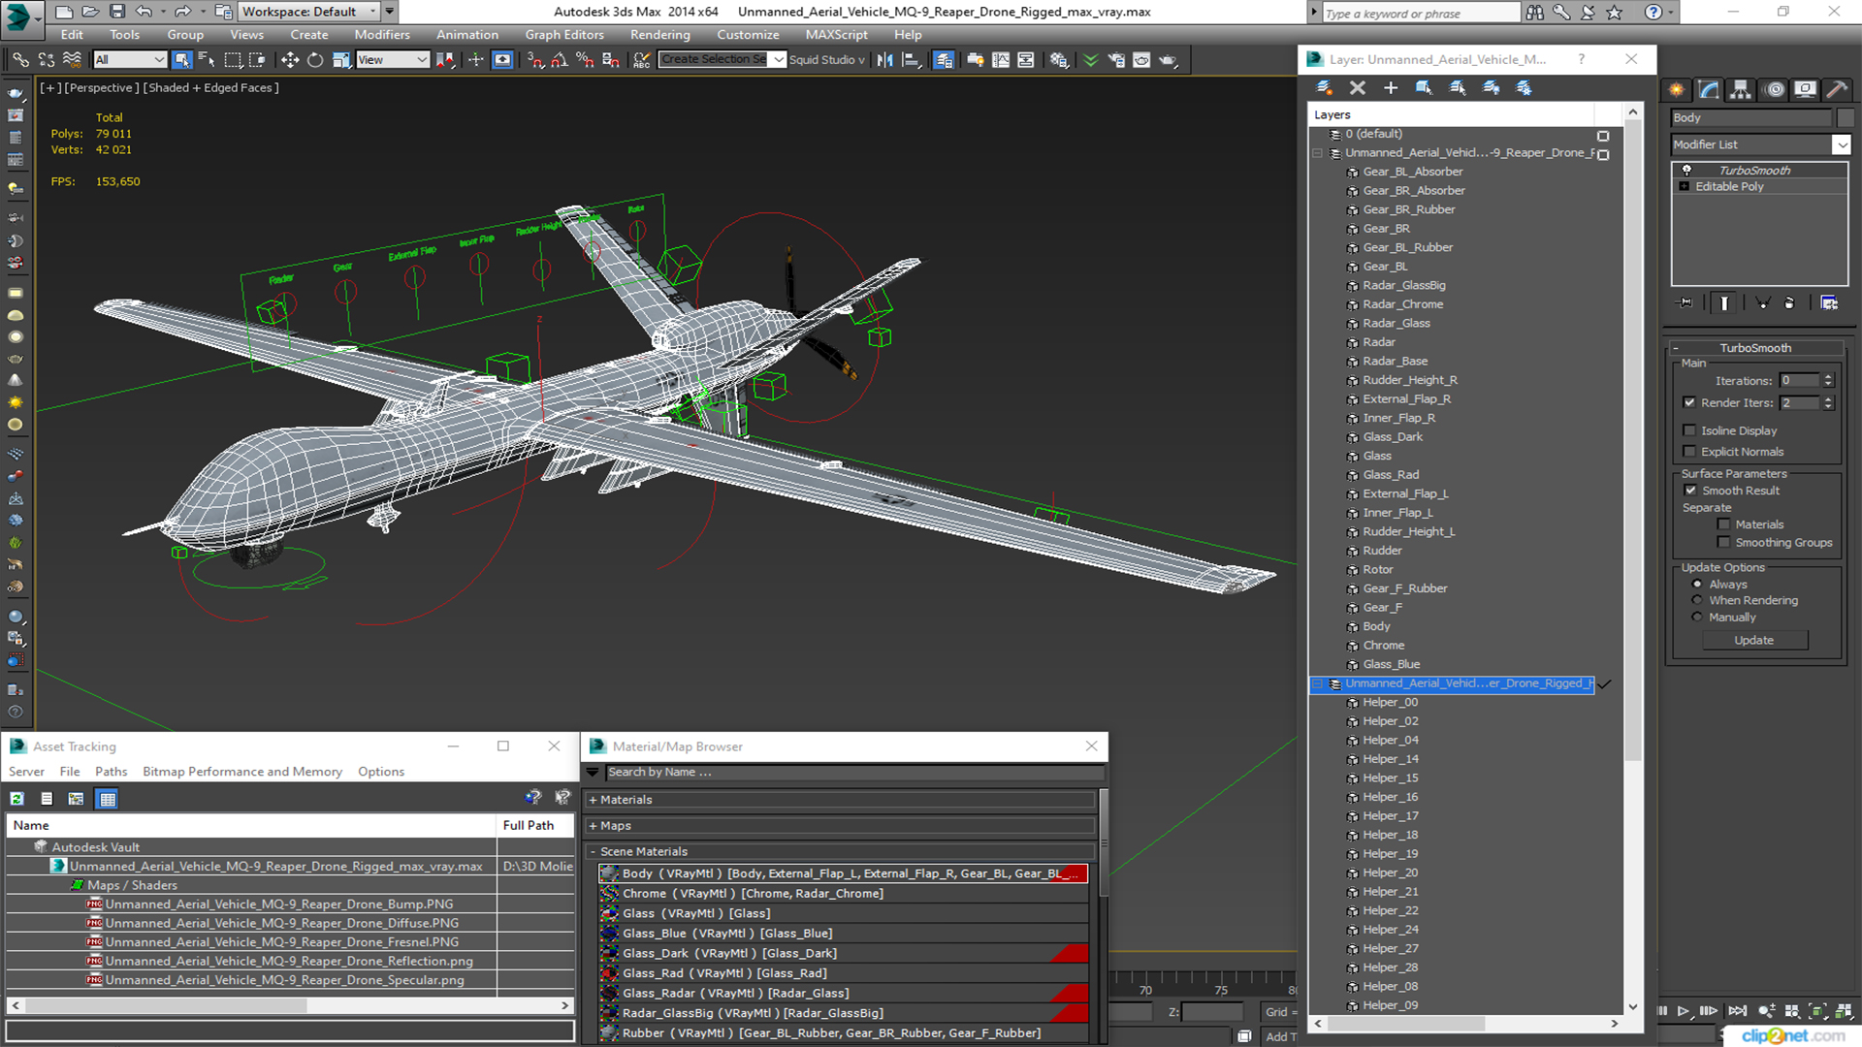Image resolution: width=1862 pixels, height=1047 pixels.
Task: Enable the Explicit Normals checkbox
Action: [x=1689, y=452]
